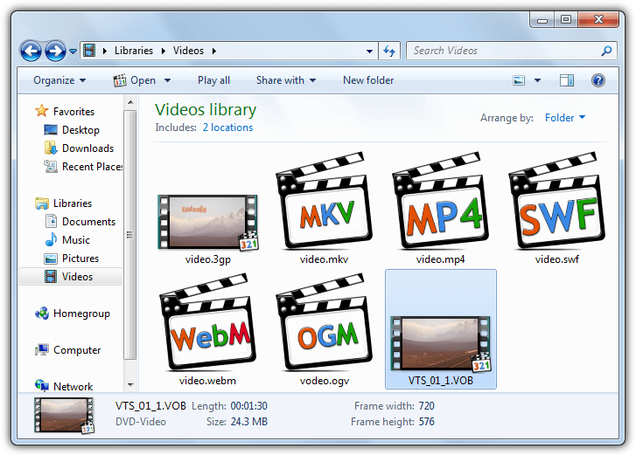636x455 pixels.
Task: Select the SWF clapperboard file icon
Action: click(x=557, y=201)
